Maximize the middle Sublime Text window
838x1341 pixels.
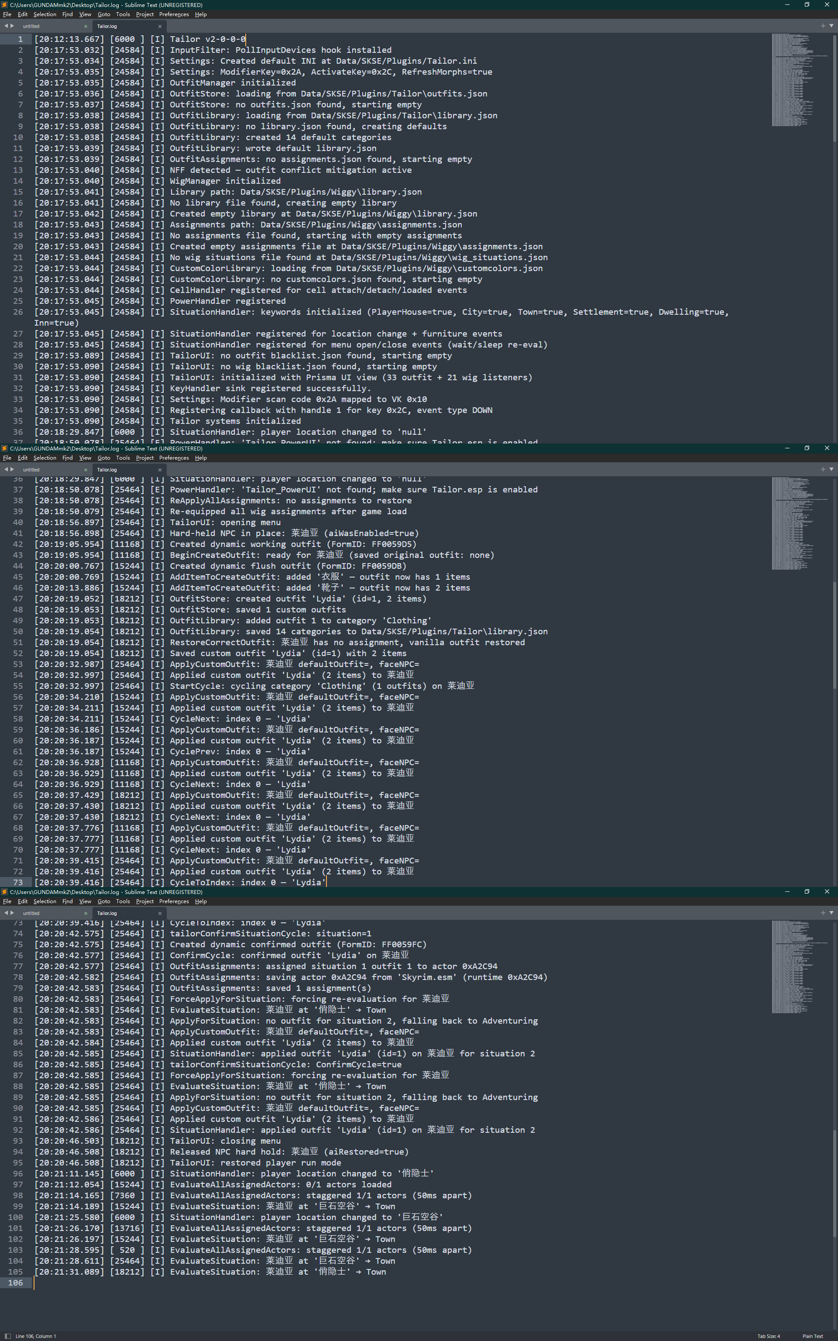[807, 448]
